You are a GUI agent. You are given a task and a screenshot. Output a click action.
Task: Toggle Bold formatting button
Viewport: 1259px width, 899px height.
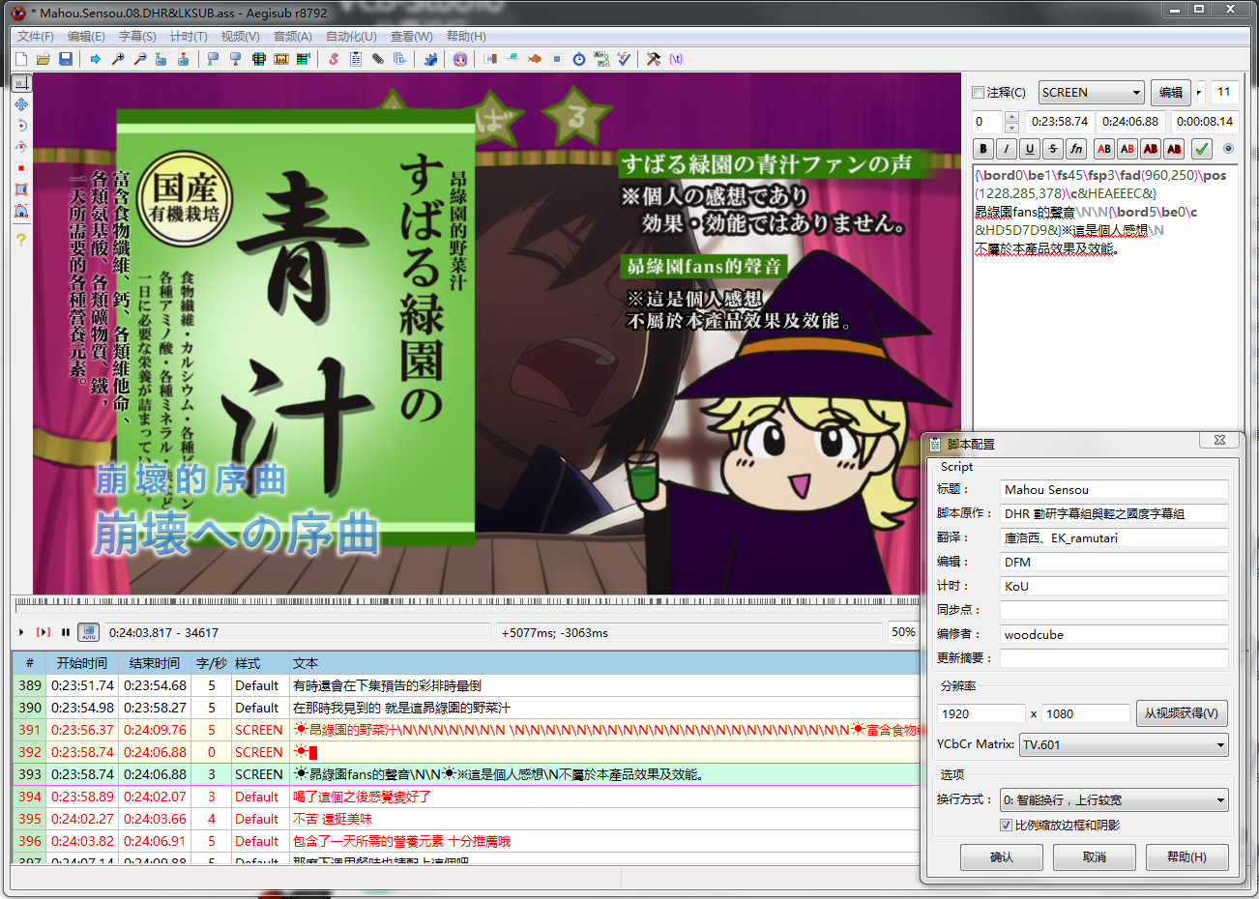pyautogui.click(x=983, y=149)
